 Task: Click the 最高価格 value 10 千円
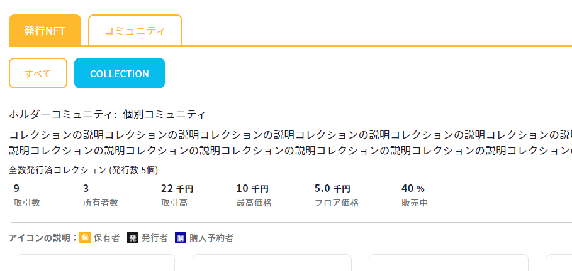pos(252,189)
